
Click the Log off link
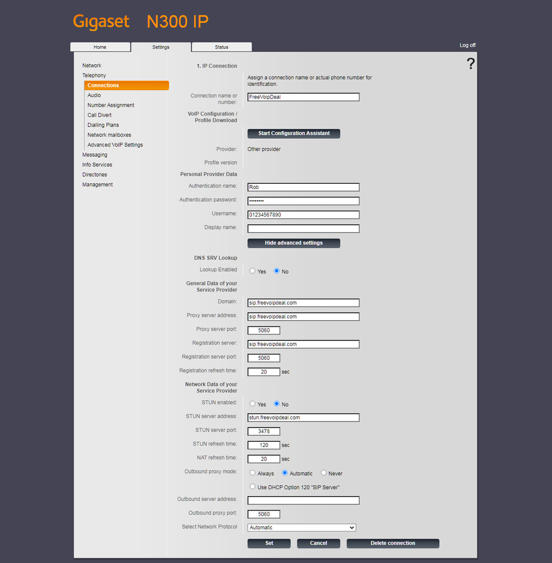[467, 45]
